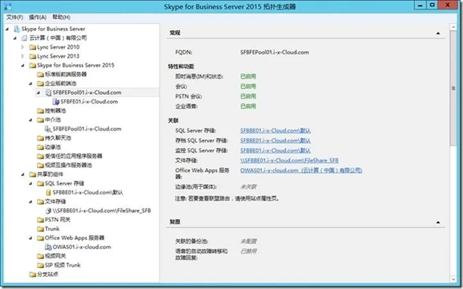Click the SIP 视频 Trunk folder icon

(x=40, y=265)
